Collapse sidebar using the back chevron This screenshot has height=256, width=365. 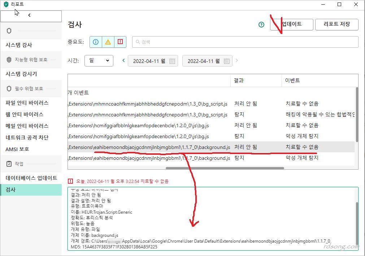tap(30, 15)
